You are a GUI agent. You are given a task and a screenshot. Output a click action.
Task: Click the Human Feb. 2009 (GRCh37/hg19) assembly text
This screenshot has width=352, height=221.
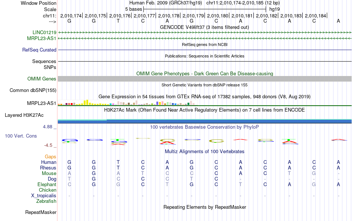166,3
